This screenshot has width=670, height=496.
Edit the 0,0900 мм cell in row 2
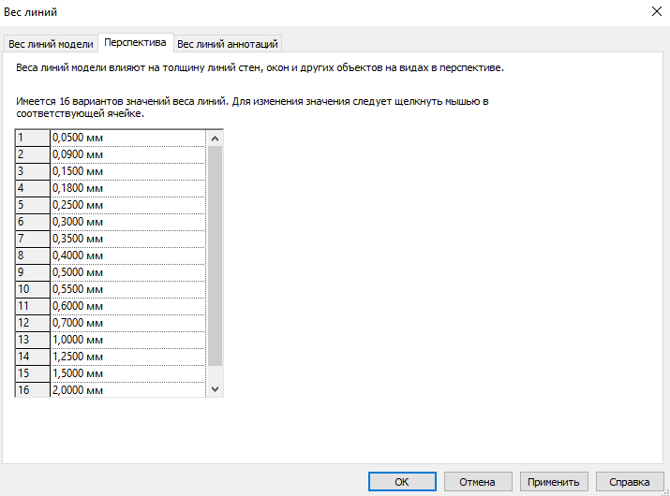pyautogui.click(x=127, y=154)
